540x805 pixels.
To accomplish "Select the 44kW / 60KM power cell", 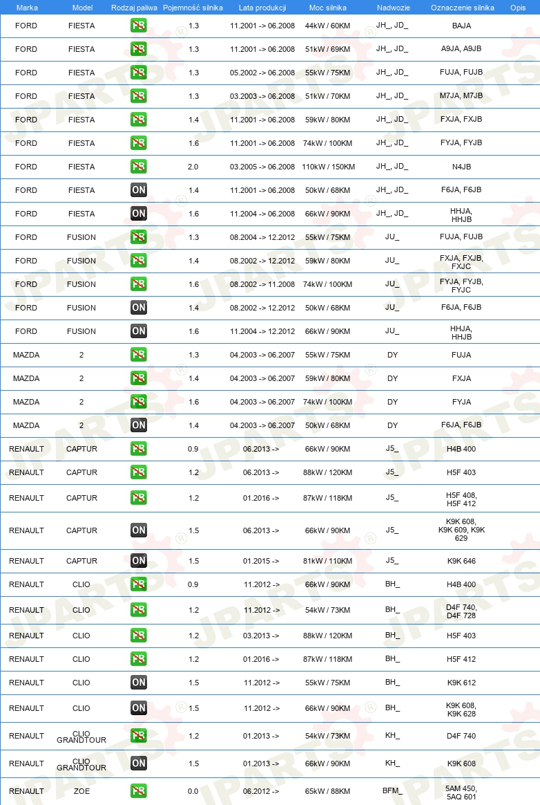I will click(x=328, y=26).
